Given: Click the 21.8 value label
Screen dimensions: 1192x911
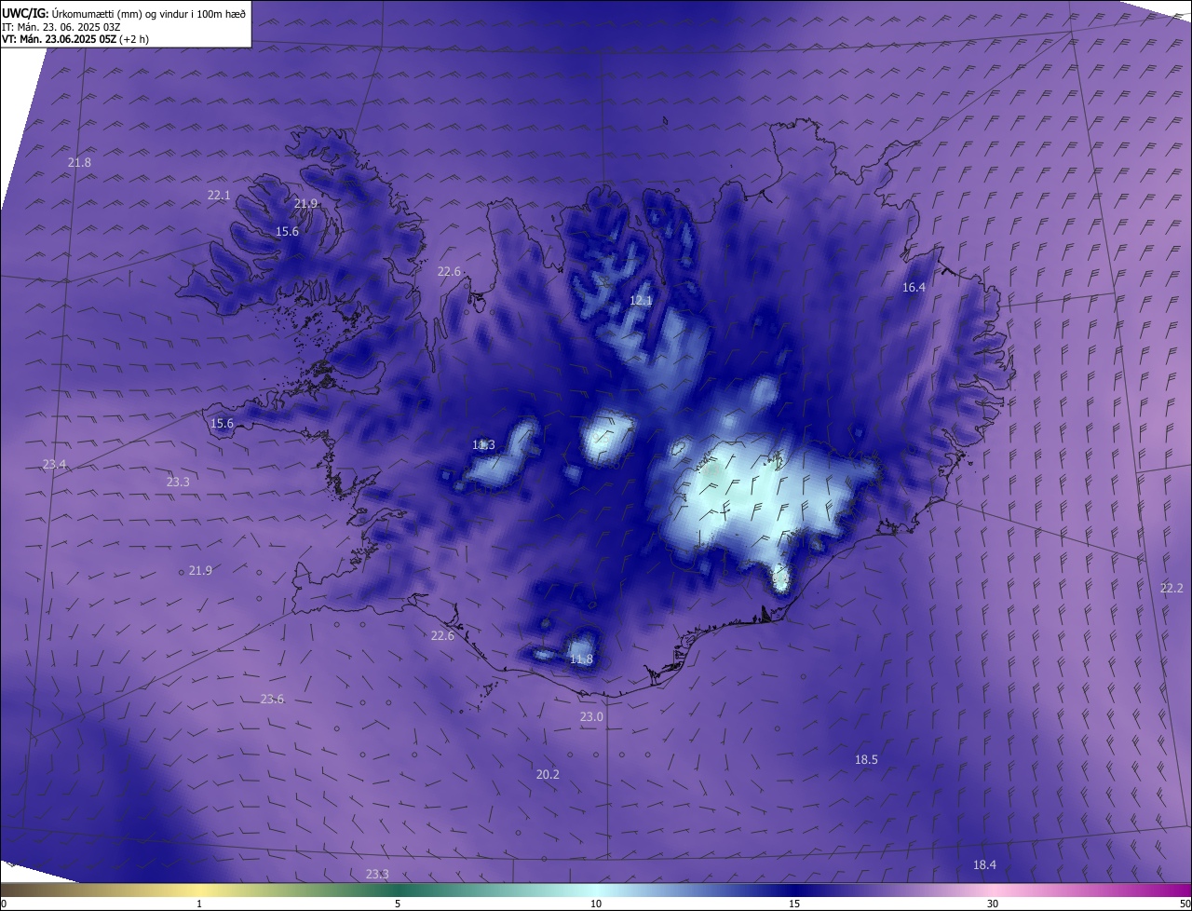Looking at the screenshot, I should pos(80,163).
